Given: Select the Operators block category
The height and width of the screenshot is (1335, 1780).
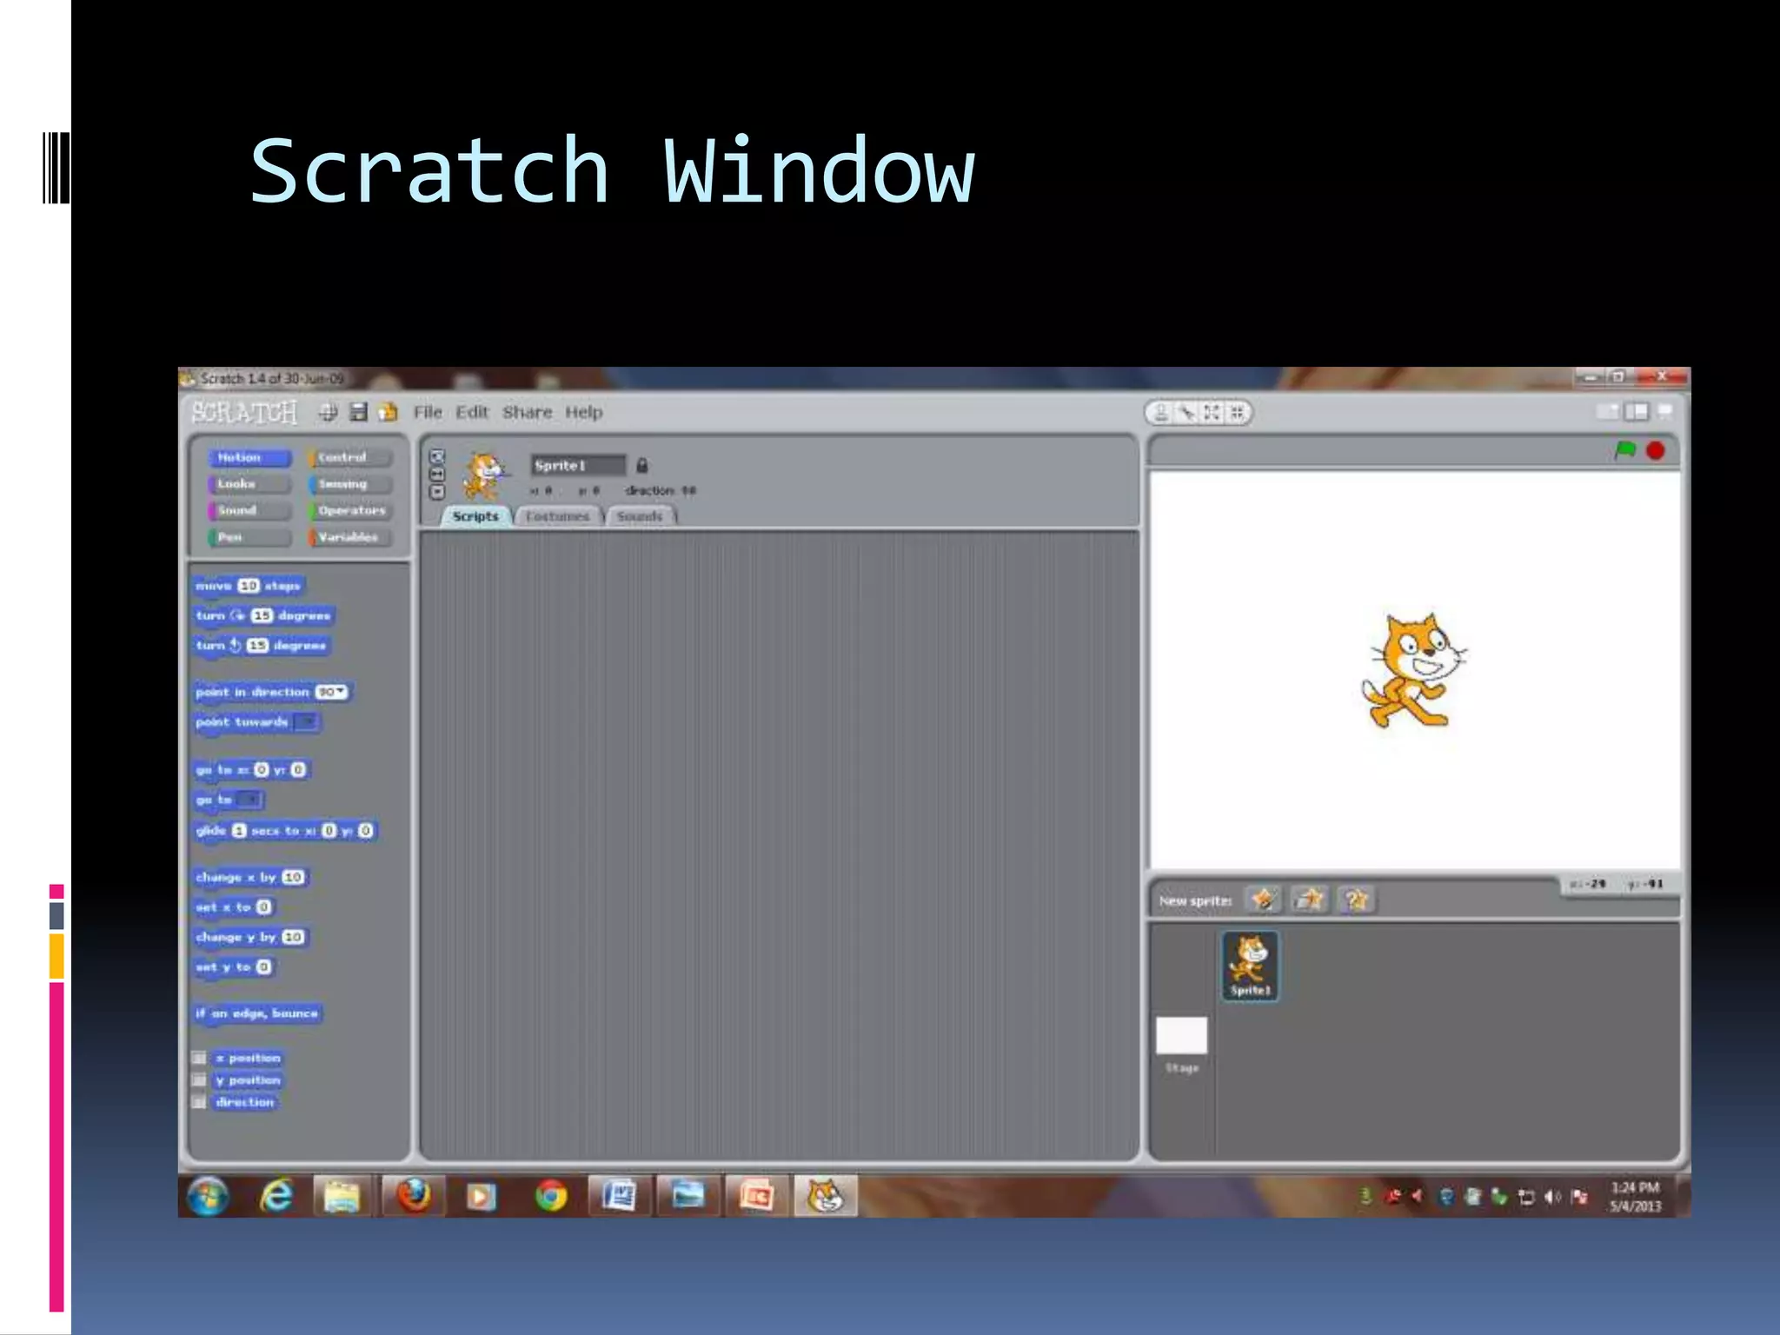Looking at the screenshot, I should coord(350,510).
